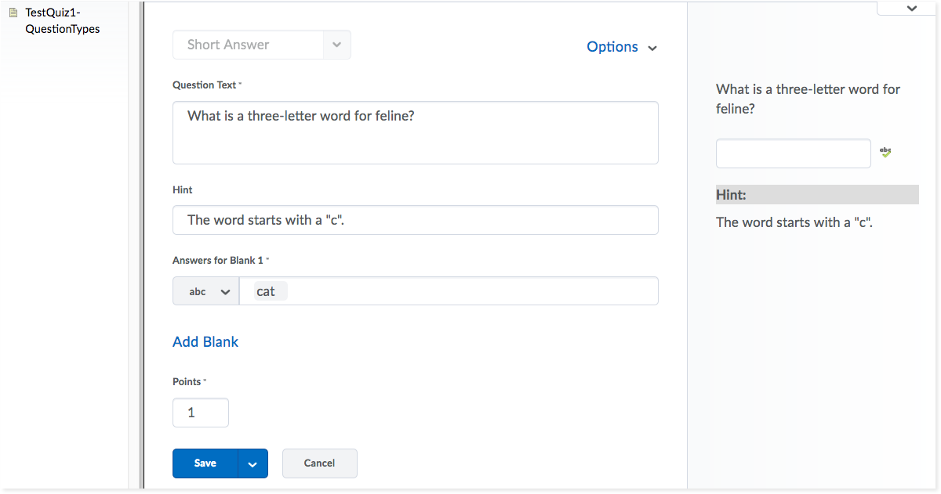Screen dimensions: 941x494
Task: Click into the Question Text box
Action: tap(415, 132)
